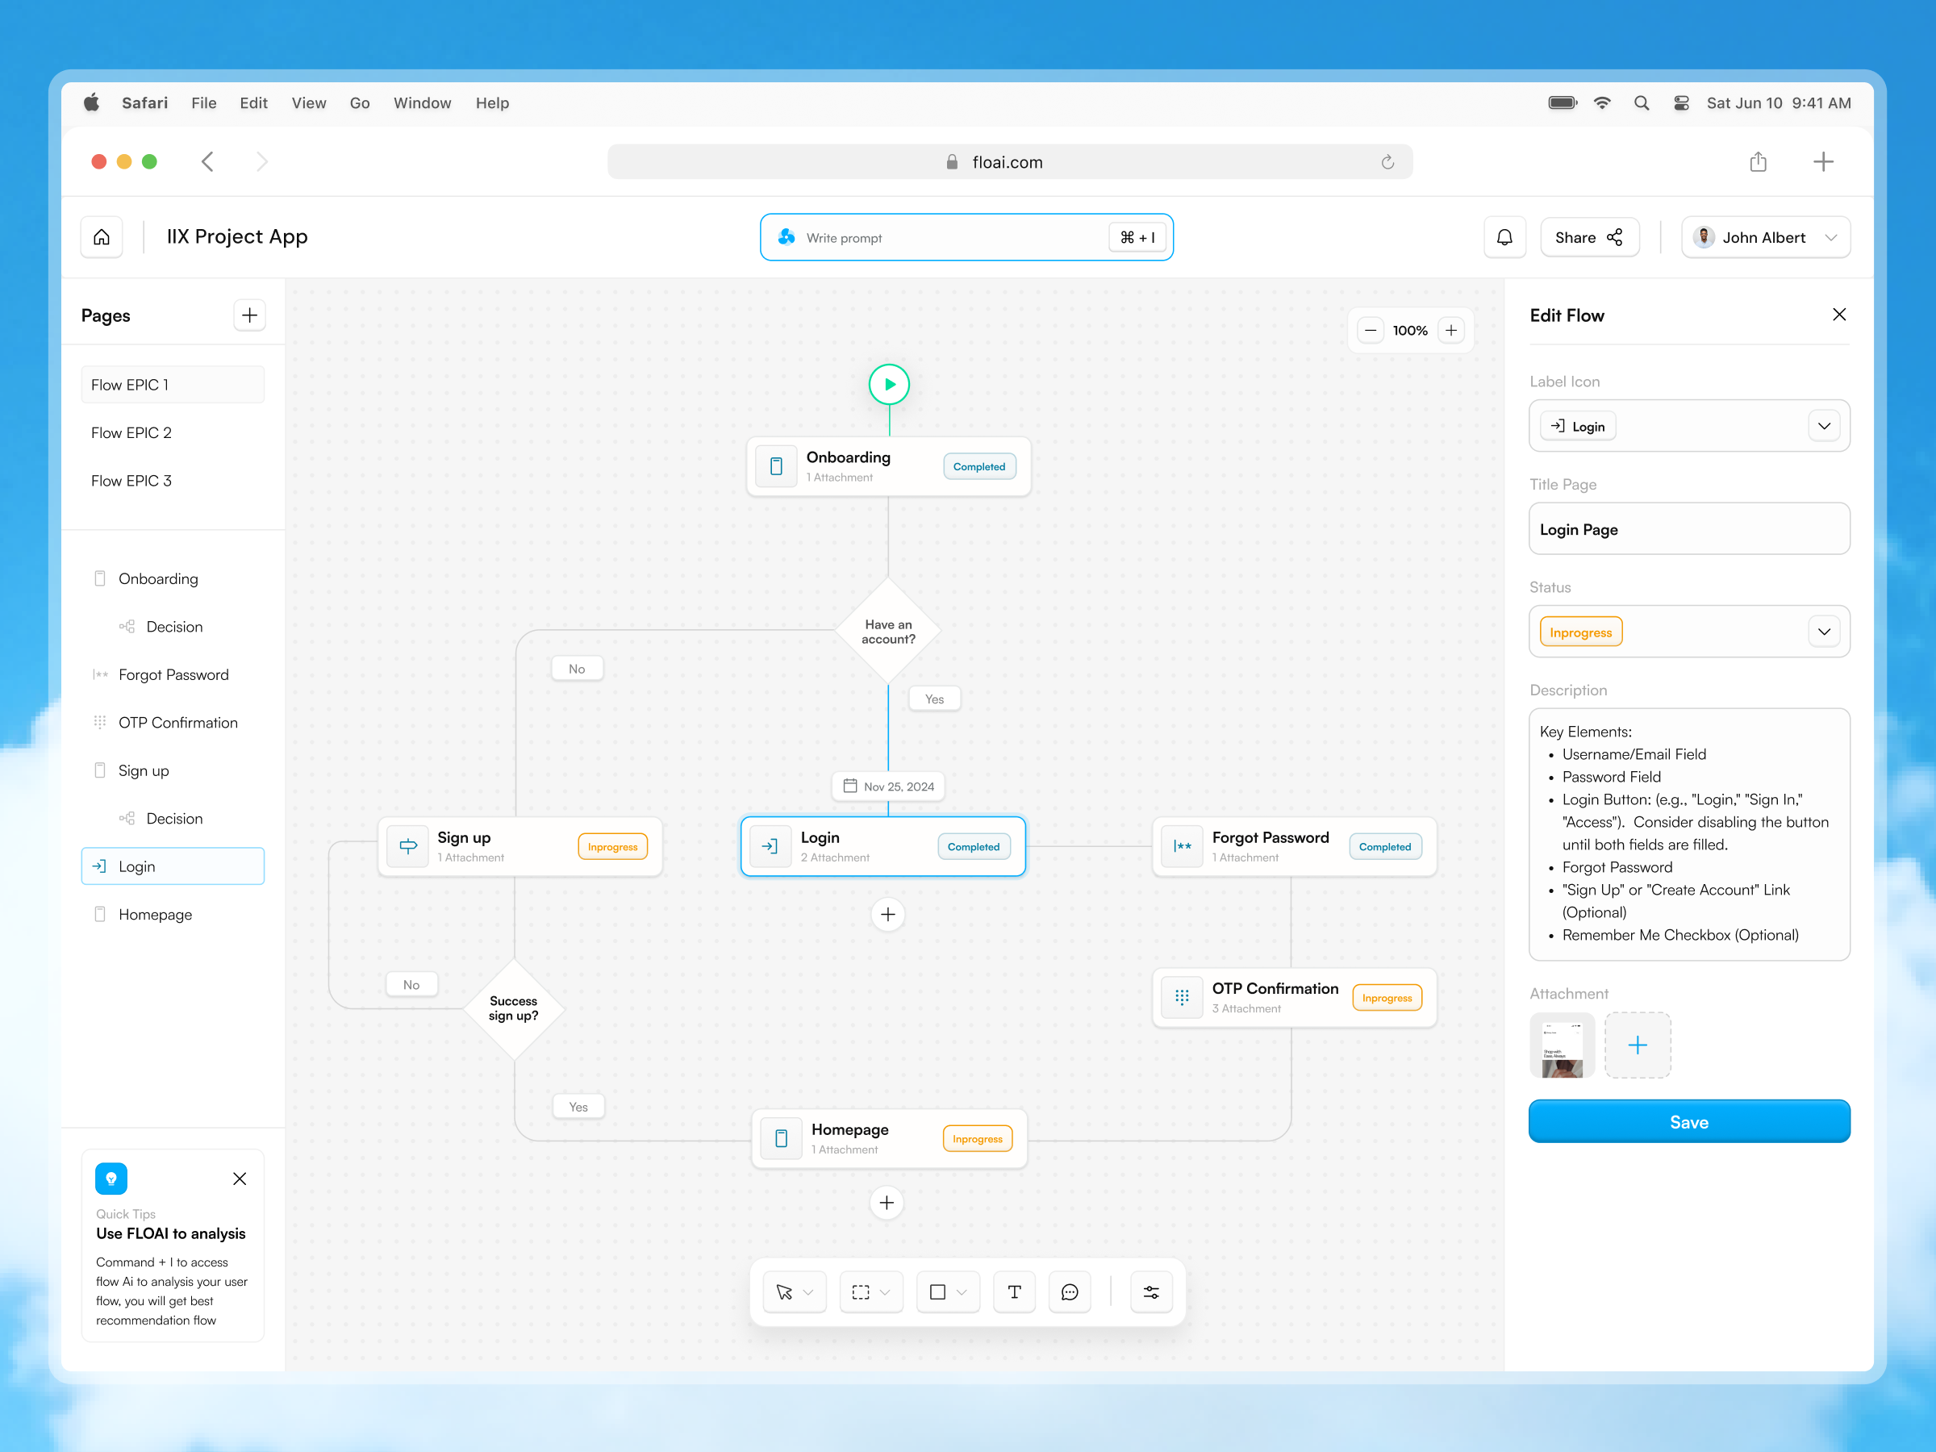Open Flow EPIC 1 page
Image resolution: width=1936 pixels, height=1452 pixels.
pos(173,384)
